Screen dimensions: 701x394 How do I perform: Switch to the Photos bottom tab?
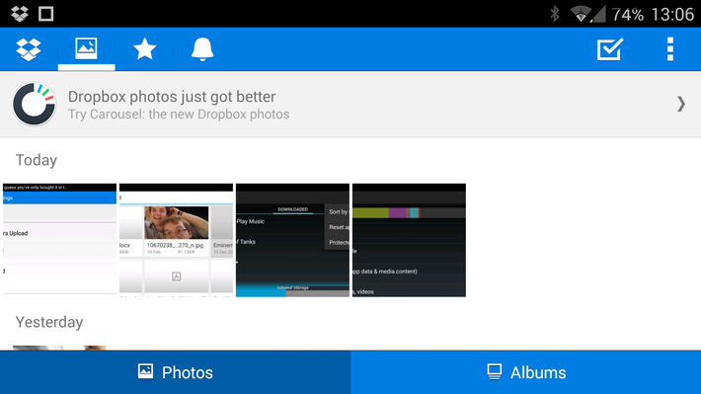click(x=176, y=372)
